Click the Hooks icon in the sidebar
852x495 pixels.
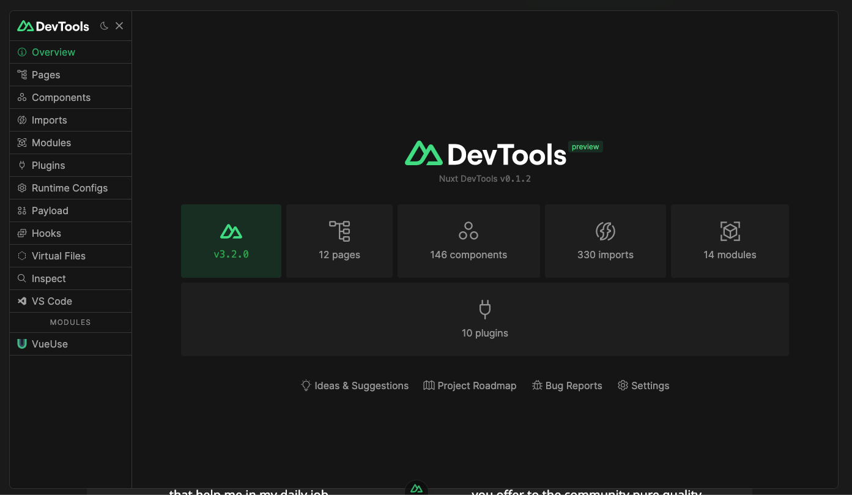(22, 233)
